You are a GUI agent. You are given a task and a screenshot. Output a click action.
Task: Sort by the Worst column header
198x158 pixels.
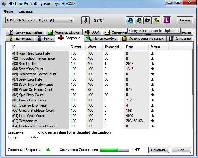[94, 47]
